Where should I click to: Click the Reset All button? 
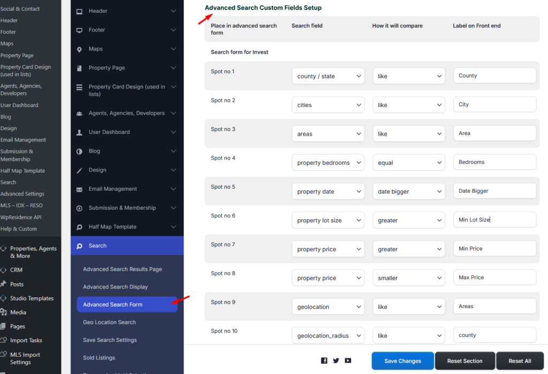click(x=520, y=361)
